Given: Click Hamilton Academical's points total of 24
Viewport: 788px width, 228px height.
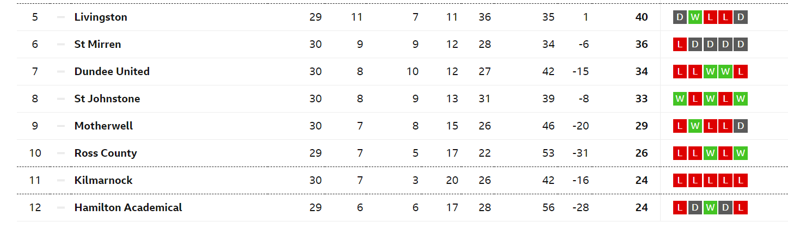Looking at the screenshot, I should coord(642,207).
